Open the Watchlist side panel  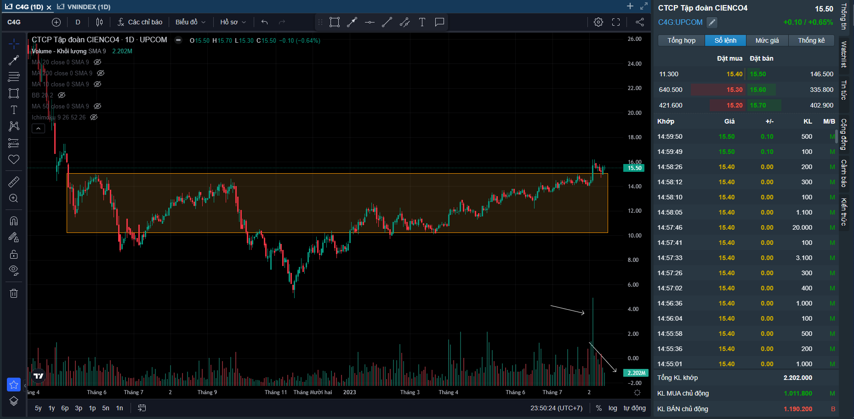tap(844, 54)
